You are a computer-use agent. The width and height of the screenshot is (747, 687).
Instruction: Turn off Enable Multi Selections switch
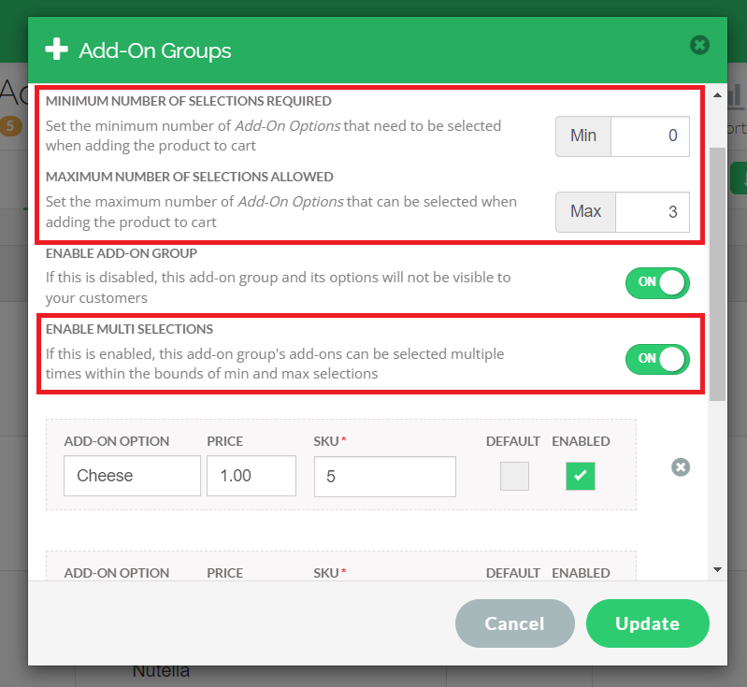(x=657, y=359)
